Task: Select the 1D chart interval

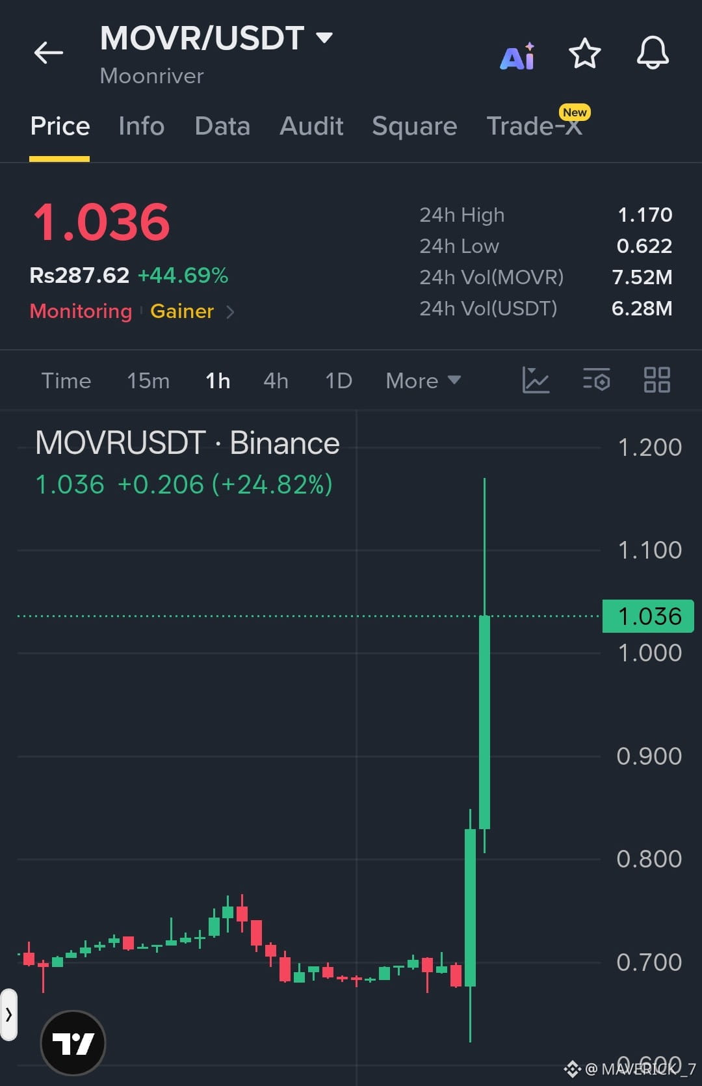Action: coord(339,380)
